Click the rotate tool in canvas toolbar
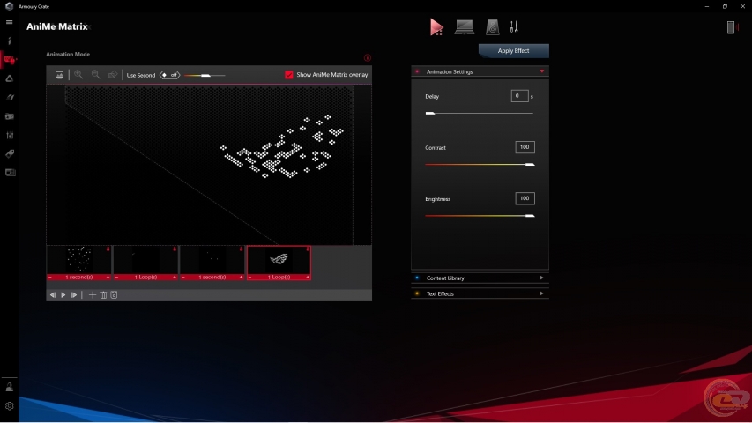The width and height of the screenshot is (752, 423). point(113,75)
